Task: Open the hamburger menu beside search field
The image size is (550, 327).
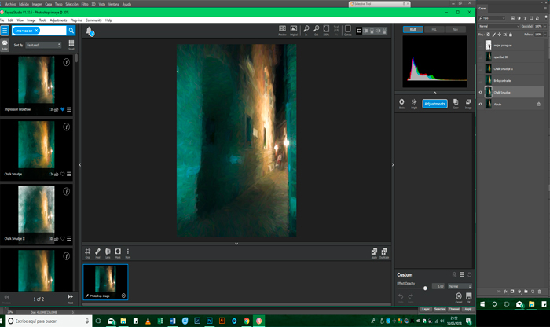Action: point(5,31)
